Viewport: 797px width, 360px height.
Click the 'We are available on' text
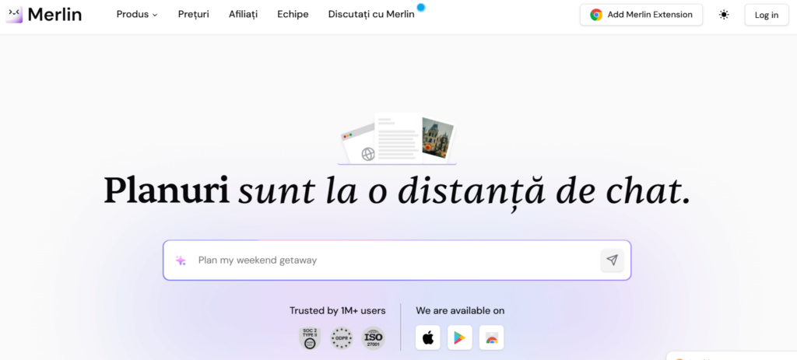(x=460, y=311)
